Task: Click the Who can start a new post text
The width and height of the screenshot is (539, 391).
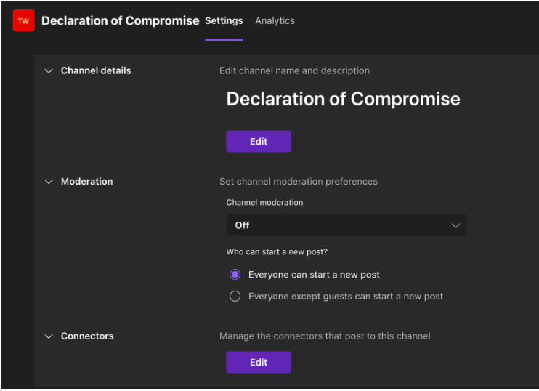Action: click(276, 251)
